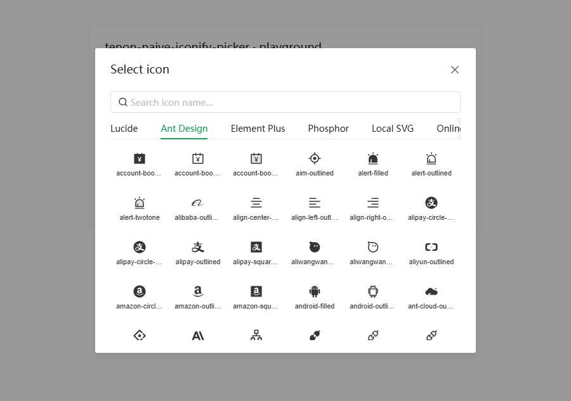Pick the alipay-outlined icon
Screen dimensions: 571x401
[198, 247]
